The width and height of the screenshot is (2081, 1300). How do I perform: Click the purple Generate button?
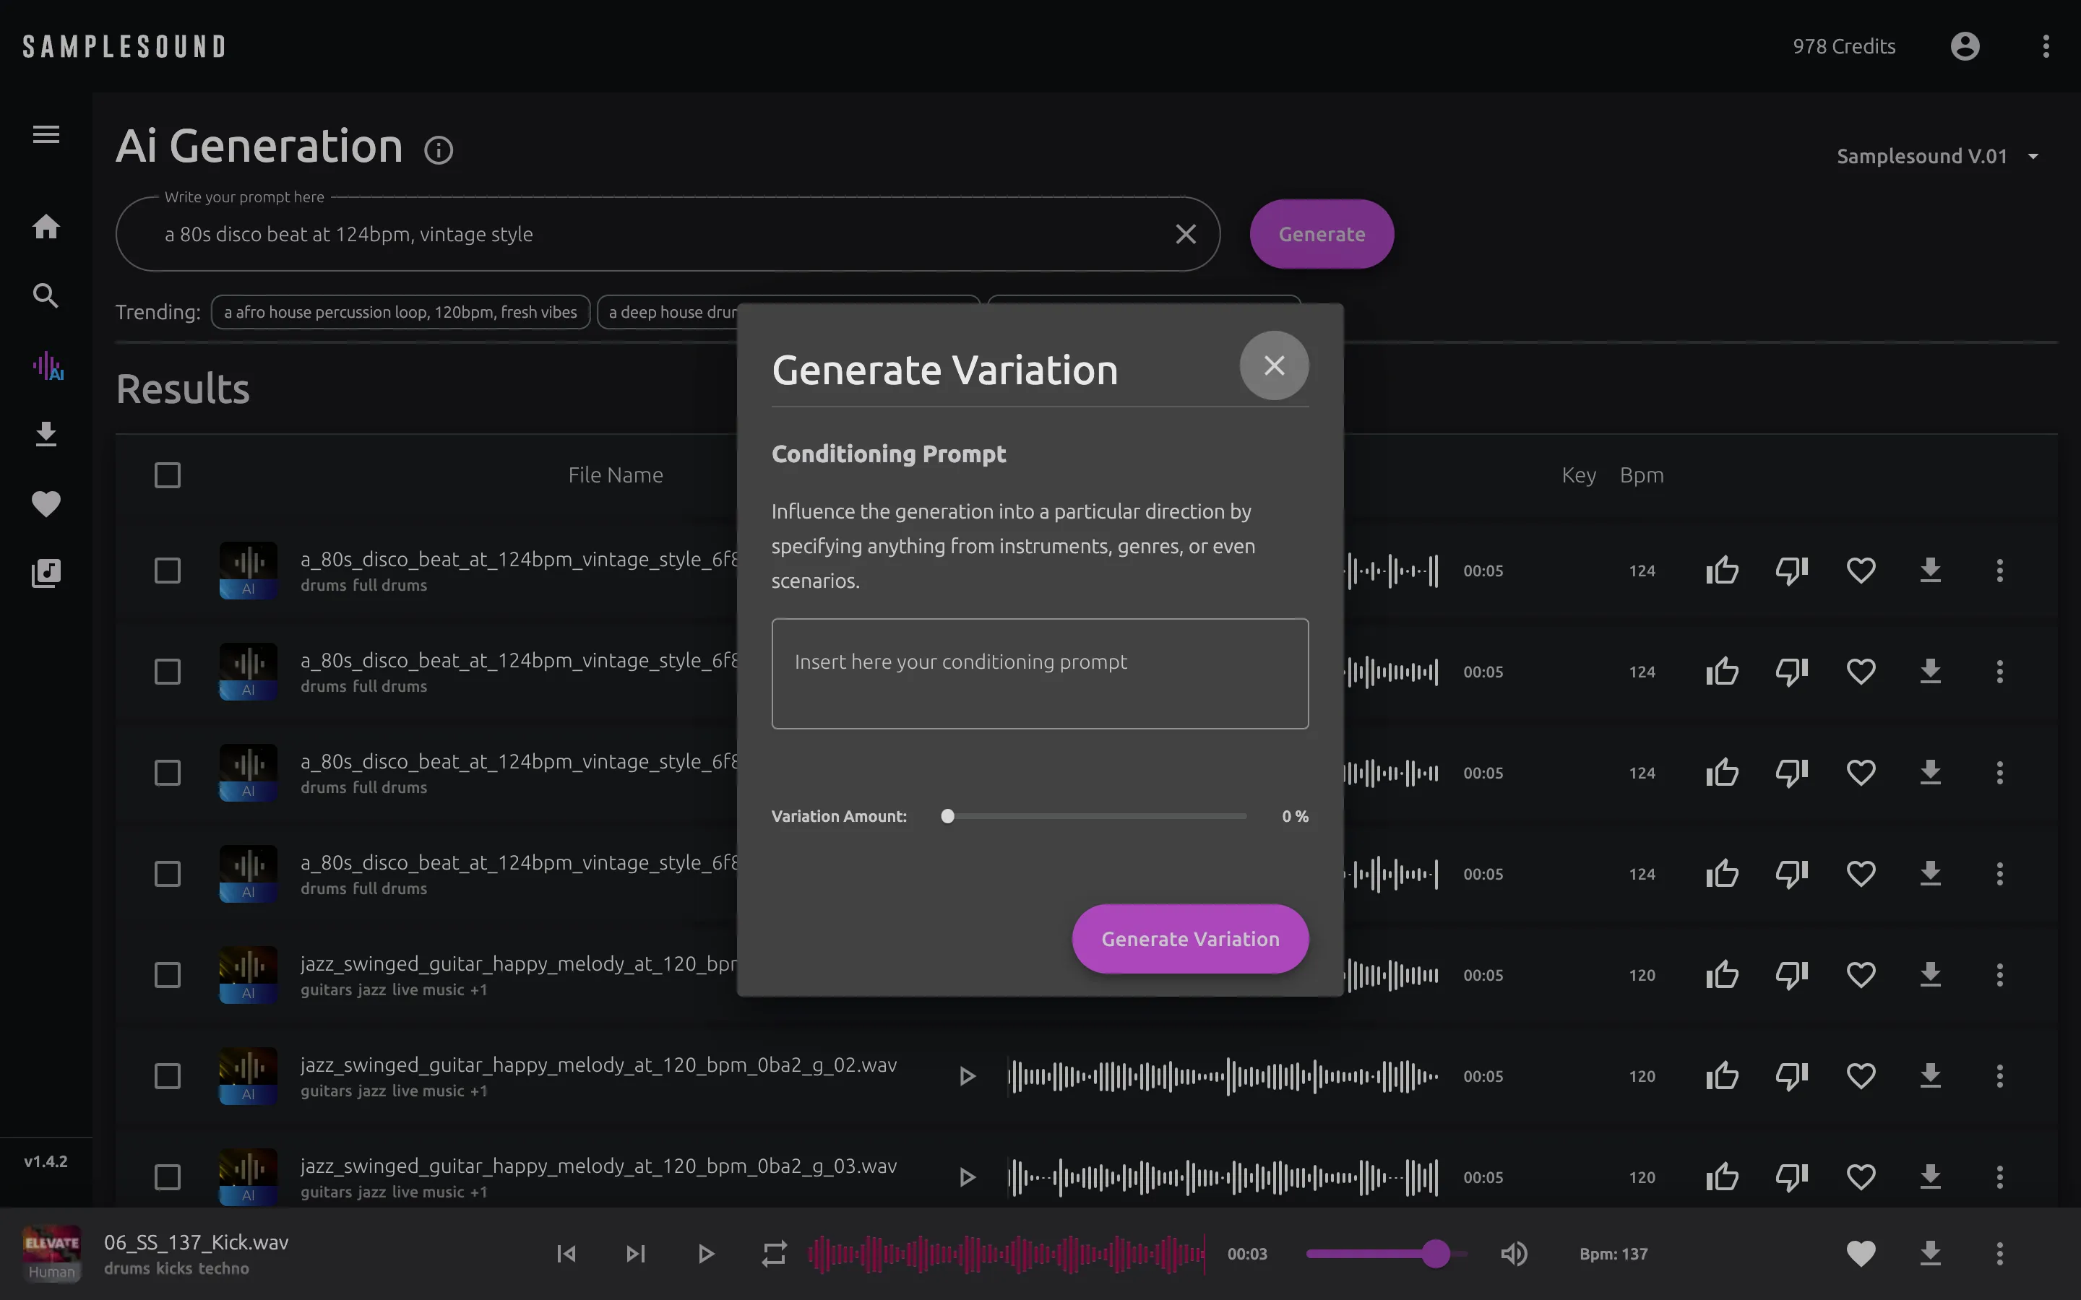(x=1321, y=234)
